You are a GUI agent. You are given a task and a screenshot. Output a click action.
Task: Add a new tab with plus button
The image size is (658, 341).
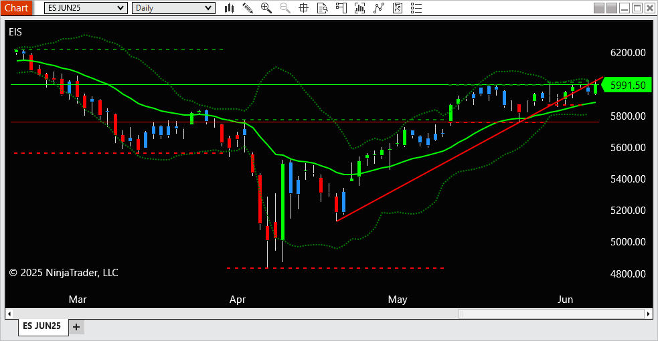(76, 327)
